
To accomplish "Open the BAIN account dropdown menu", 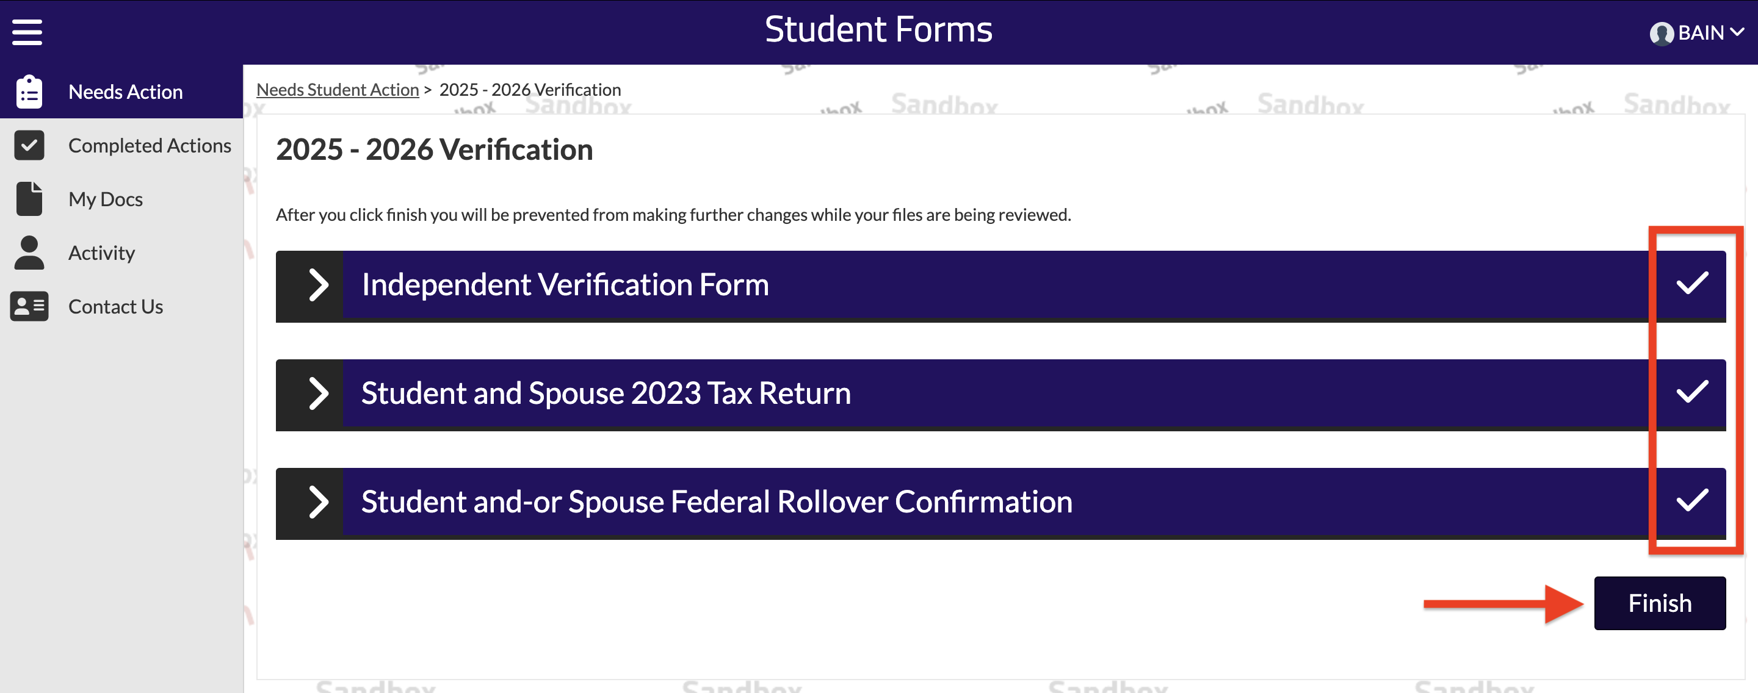I will pos(1737,31).
